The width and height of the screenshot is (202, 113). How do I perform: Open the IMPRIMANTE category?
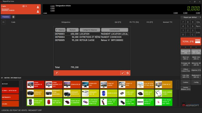click(10, 97)
